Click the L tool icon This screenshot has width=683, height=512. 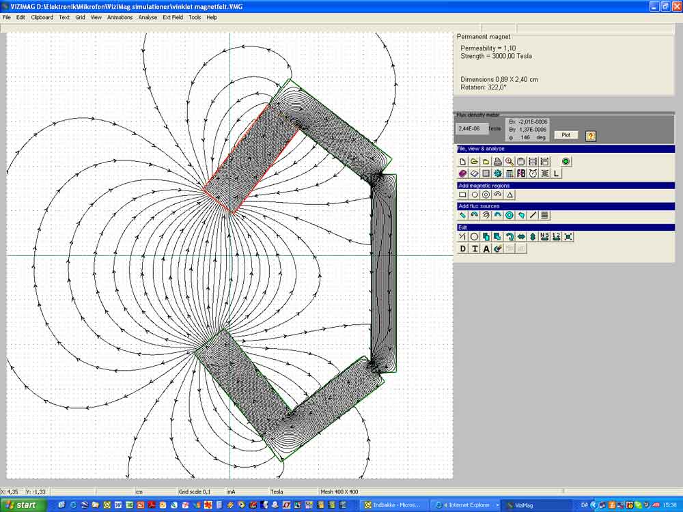(x=556, y=173)
